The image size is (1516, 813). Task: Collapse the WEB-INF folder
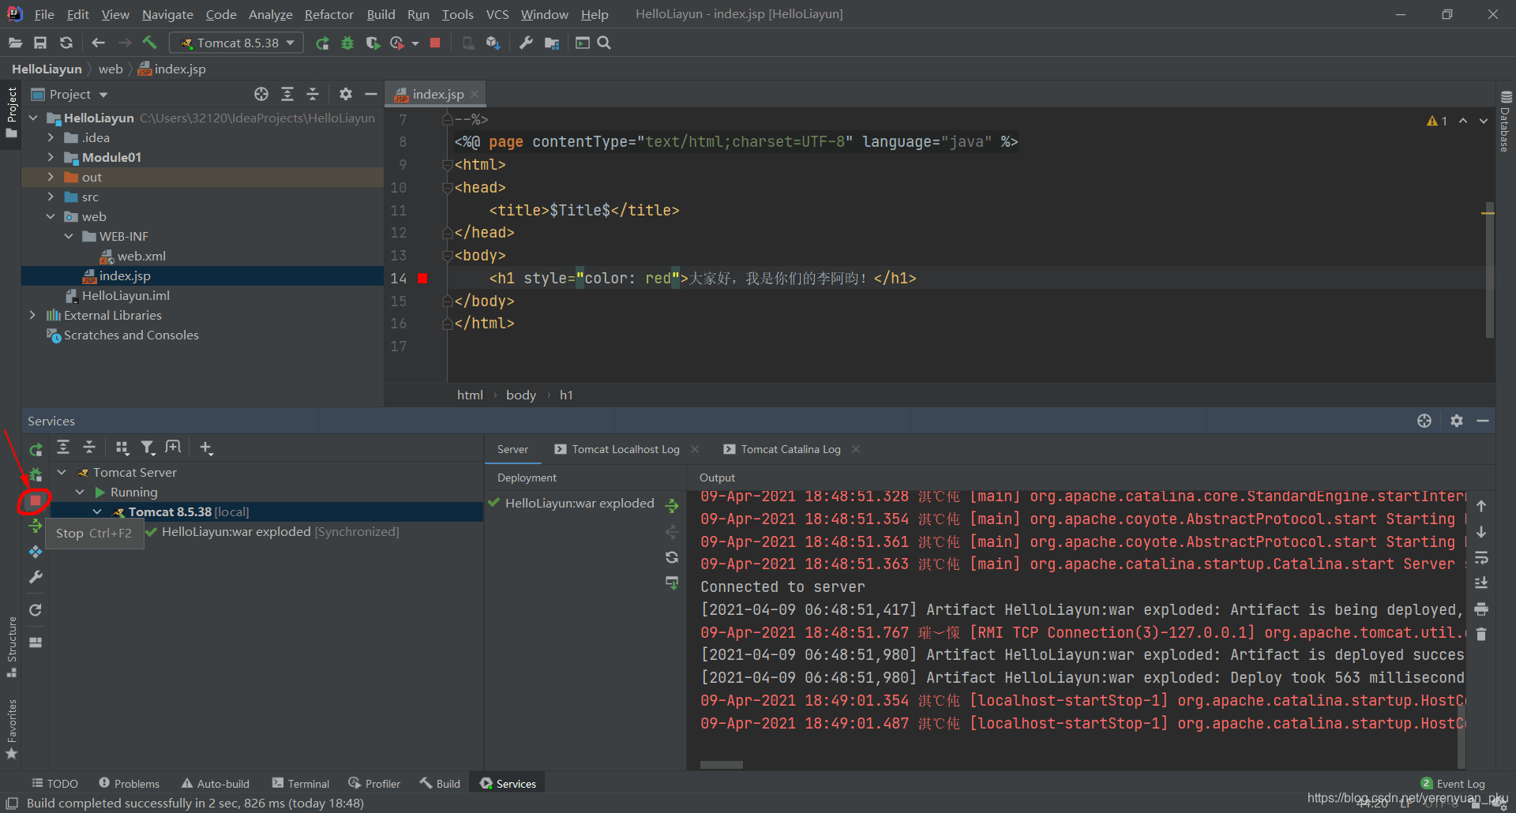69,236
